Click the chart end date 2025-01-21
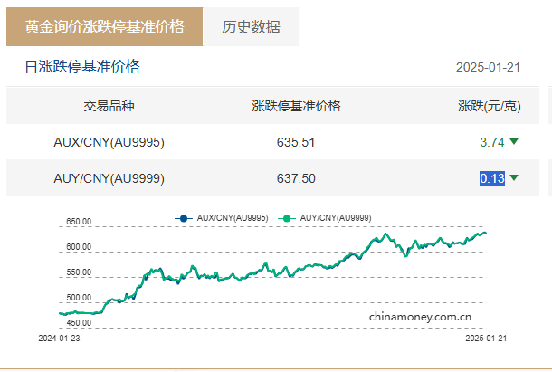This screenshot has width=552, height=372. tap(486, 339)
